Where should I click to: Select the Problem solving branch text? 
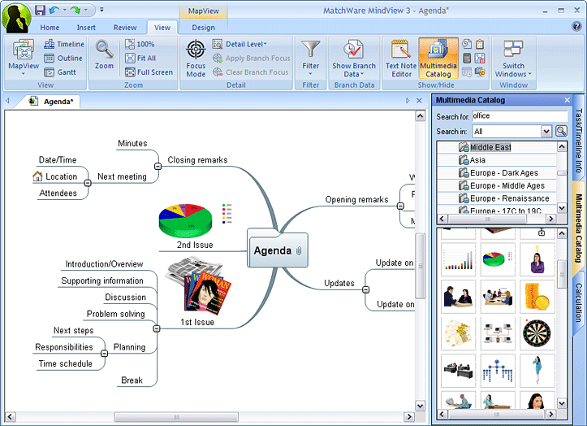point(115,314)
